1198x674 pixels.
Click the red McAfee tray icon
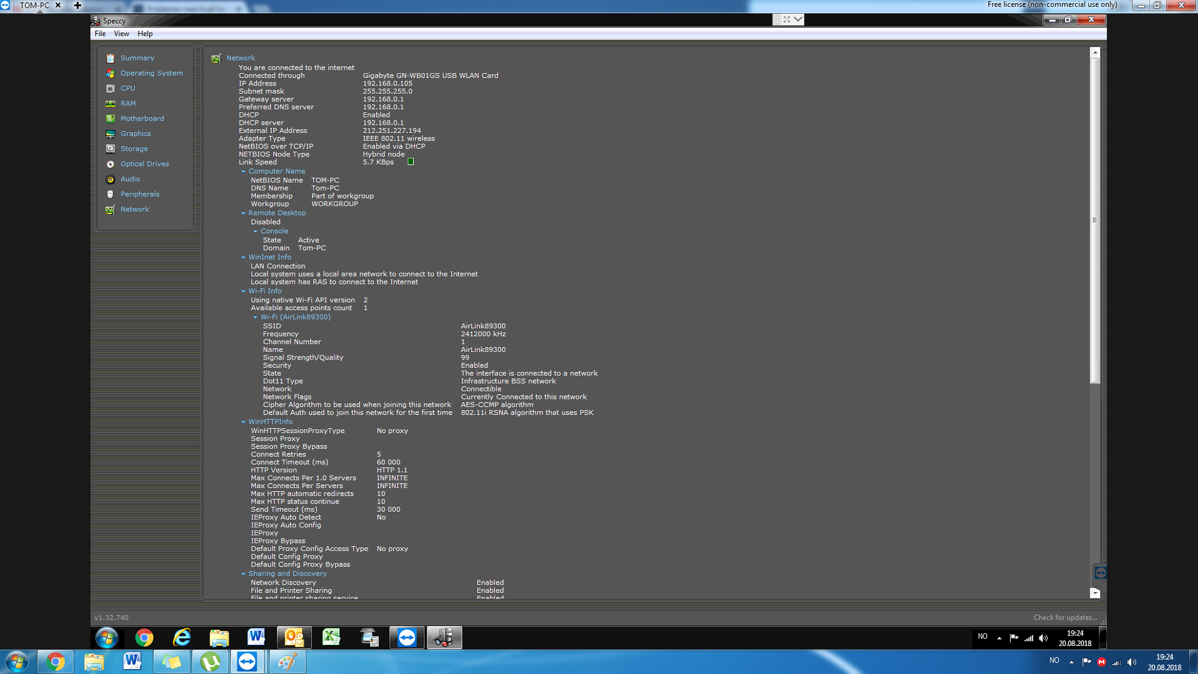[x=1101, y=662]
